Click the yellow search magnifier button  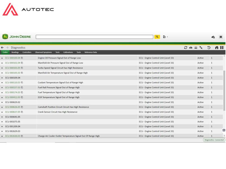[x=157, y=37]
